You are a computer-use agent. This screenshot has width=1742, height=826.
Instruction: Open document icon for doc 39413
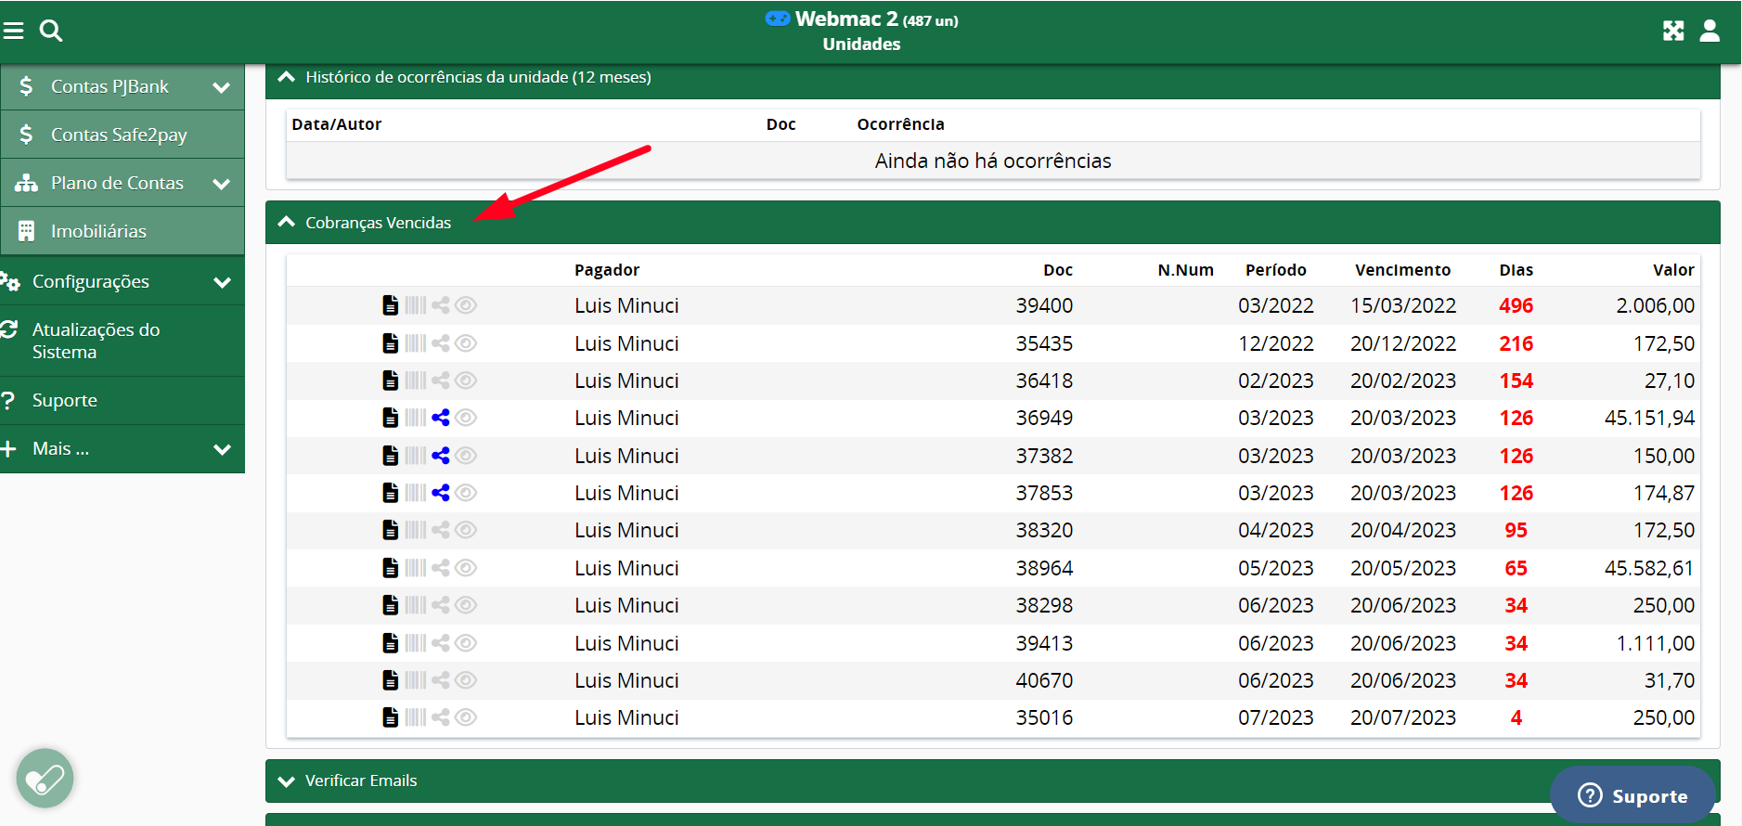[391, 643]
